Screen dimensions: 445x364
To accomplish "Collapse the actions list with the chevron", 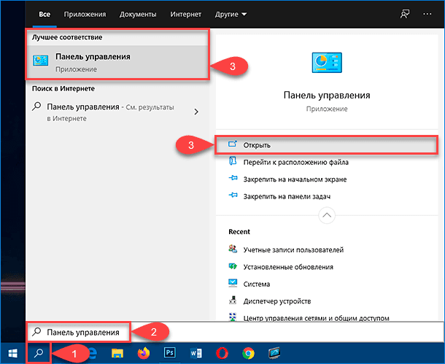I will [x=327, y=215].
